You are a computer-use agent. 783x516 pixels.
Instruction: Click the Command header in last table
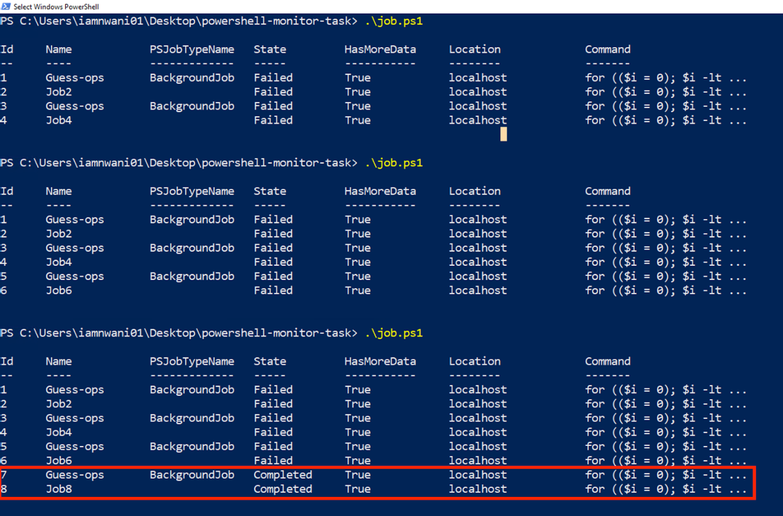[607, 362]
